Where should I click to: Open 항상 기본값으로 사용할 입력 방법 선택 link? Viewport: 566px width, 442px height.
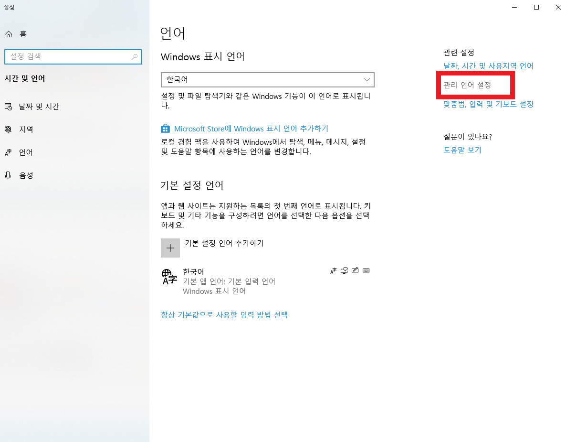click(224, 315)
